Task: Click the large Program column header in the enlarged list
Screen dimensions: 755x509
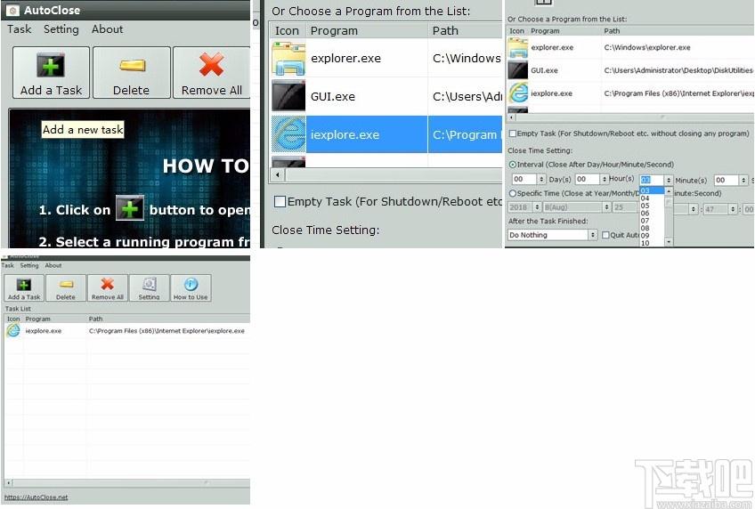Action: click(367, 31)
